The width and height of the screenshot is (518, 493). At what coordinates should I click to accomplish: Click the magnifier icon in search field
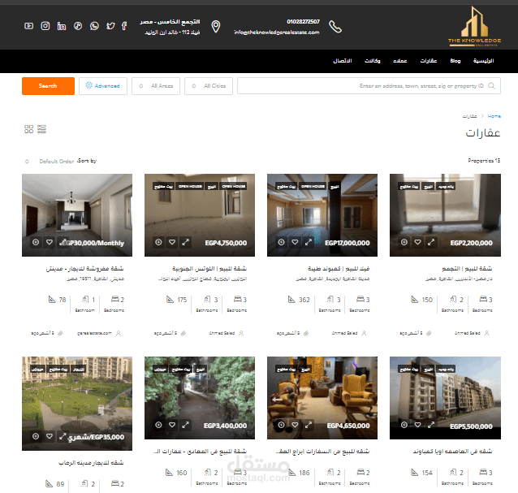pos(491,86)
